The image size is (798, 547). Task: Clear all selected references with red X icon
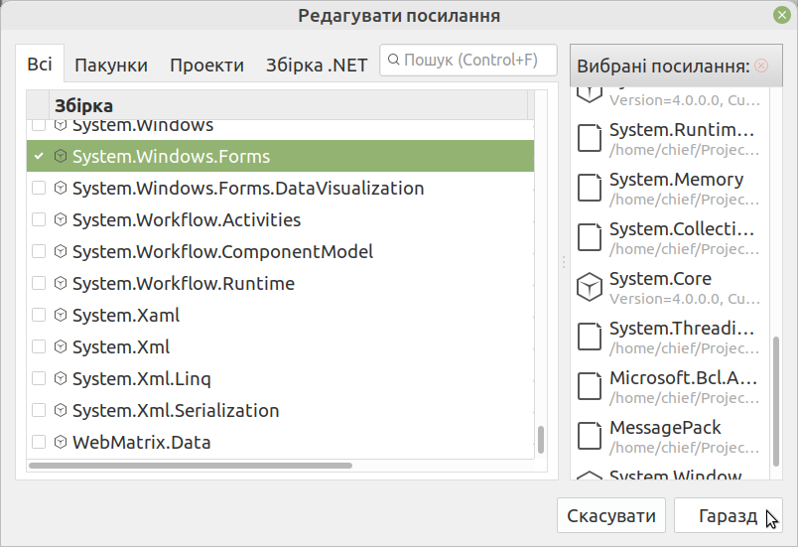pyautogui.click(x=761, y=66)
